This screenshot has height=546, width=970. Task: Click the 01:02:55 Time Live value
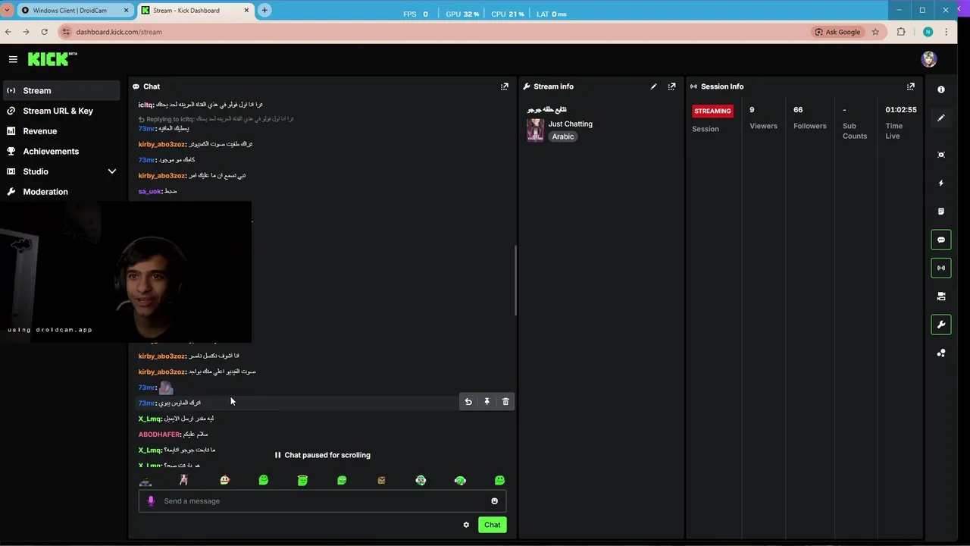901,110
